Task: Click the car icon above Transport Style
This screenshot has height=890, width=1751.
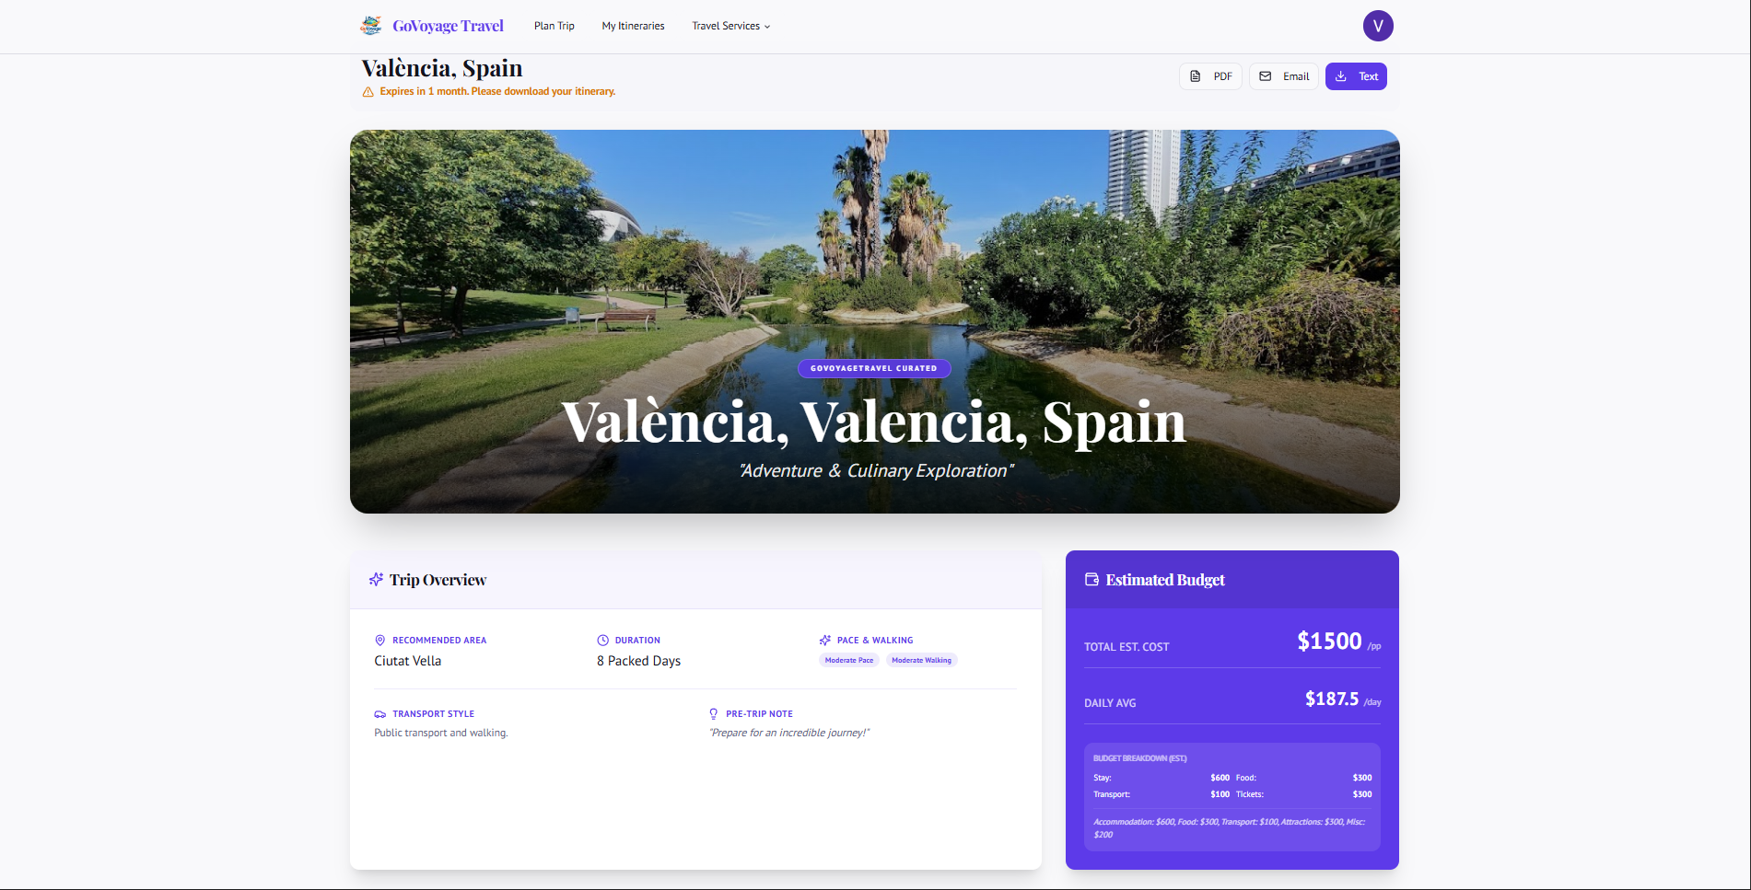Action: tap(379, 713)
